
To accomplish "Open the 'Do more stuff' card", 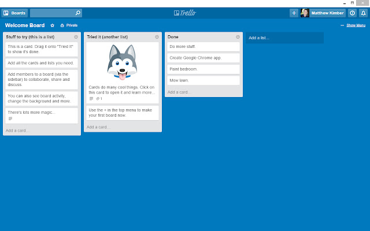I will coord(203,47).
